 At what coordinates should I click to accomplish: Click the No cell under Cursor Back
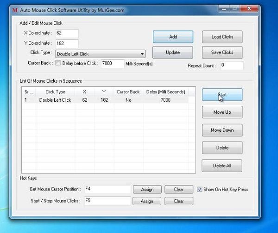click(x=128, y=100)
